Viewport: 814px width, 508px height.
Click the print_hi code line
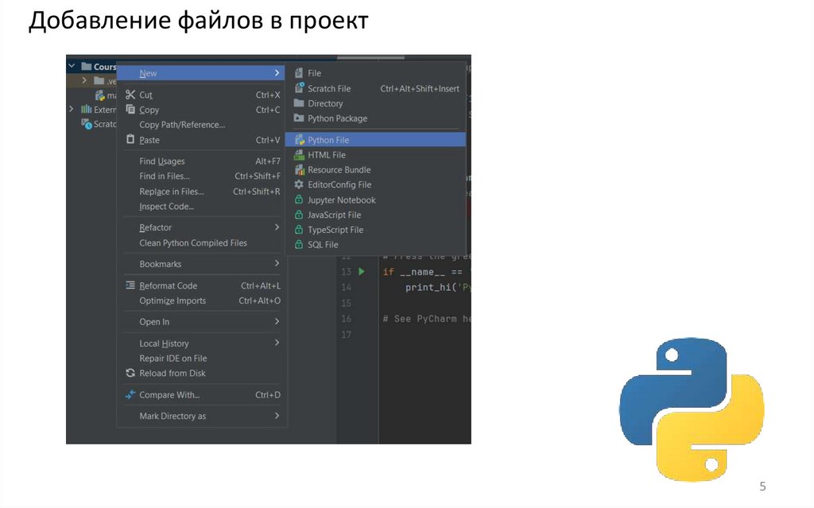click(x=438, y=287)
